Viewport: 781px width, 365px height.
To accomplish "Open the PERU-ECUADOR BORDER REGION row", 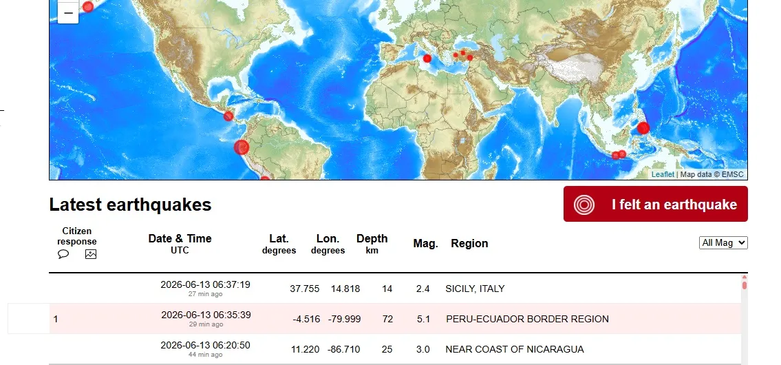I will [x=395, y=319].
